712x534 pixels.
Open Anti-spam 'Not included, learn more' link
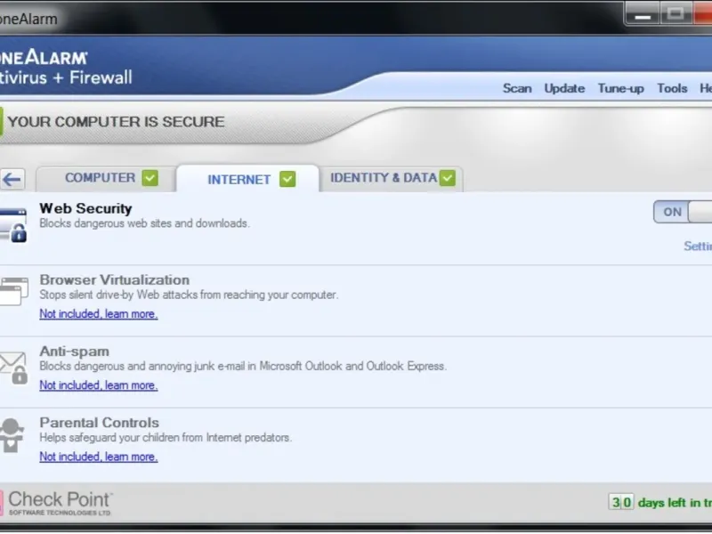click(99, 385)
